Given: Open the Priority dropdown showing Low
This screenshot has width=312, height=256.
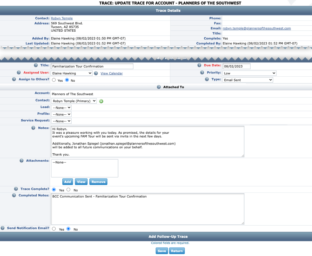Looking at the screenshot, I should tap(249, 73).
